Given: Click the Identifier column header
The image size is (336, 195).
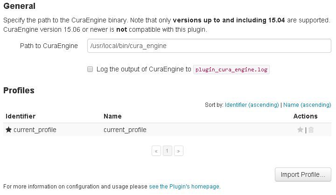Looking at the screenshot, I should click(x=21, y=116).
